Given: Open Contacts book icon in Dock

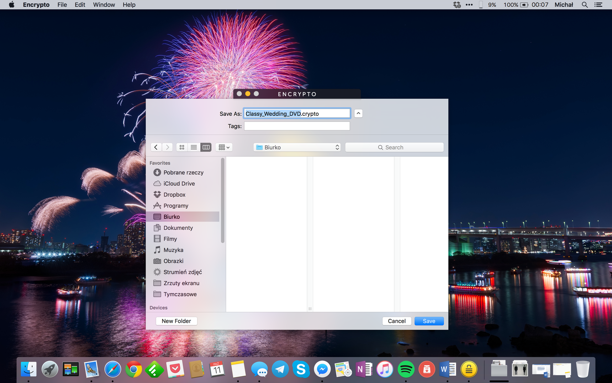Looking at the screenshot, I should (x=196, y=369).
